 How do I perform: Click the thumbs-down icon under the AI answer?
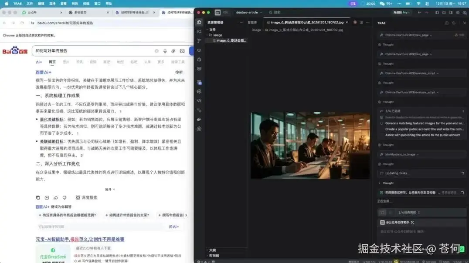pos(65,198)
